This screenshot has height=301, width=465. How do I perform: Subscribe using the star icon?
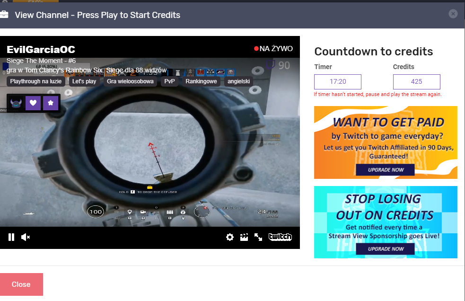tap(51, 103)
